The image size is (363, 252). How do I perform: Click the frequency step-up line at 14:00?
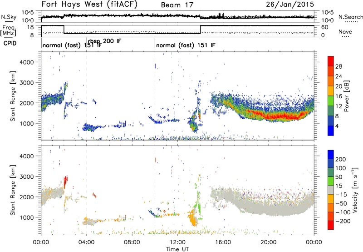200,30
